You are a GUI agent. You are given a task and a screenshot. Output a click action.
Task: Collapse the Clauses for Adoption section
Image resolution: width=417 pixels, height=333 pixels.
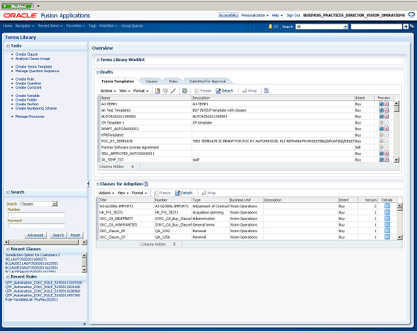[98, 184]
